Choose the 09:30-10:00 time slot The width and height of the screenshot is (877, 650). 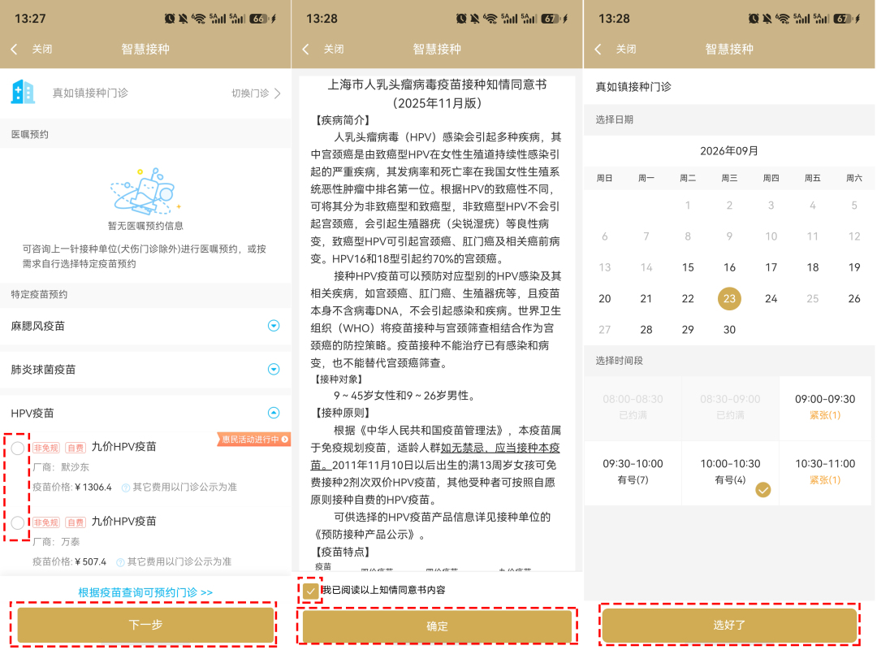(x=633, y=471)
